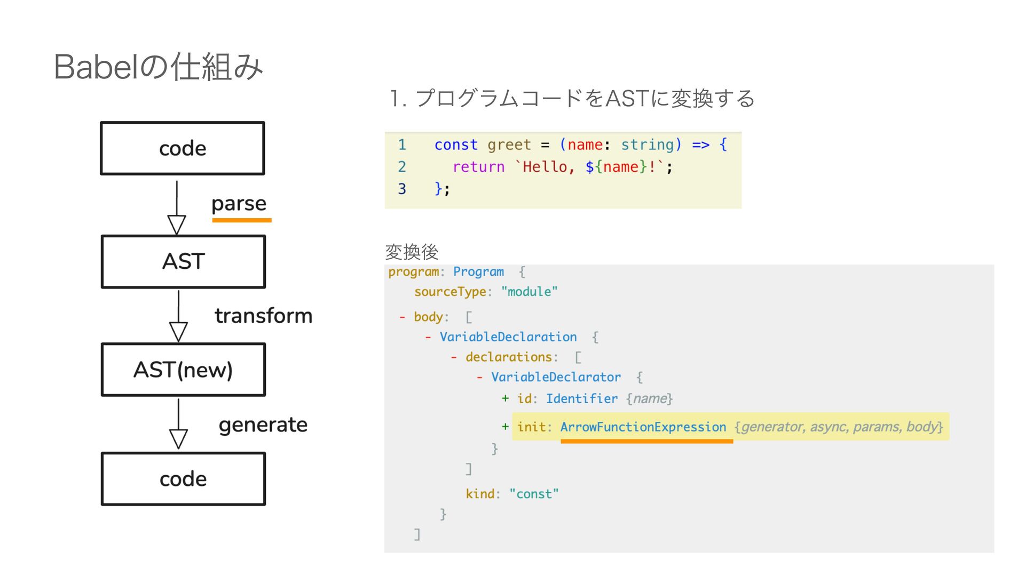Click the 変換後 label
The height and width of the screenshot is (576, 1025).
(412, 251)
